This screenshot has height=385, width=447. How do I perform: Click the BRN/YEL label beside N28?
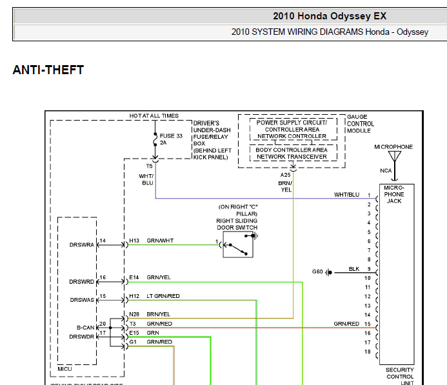[159, 314]
